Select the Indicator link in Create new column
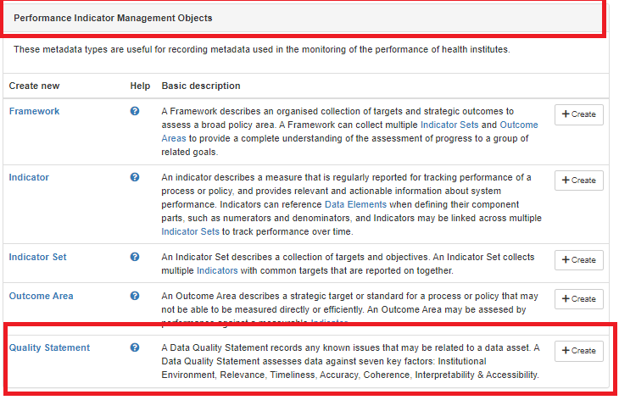This screenshot has width=619, height=400. (29, 177)
